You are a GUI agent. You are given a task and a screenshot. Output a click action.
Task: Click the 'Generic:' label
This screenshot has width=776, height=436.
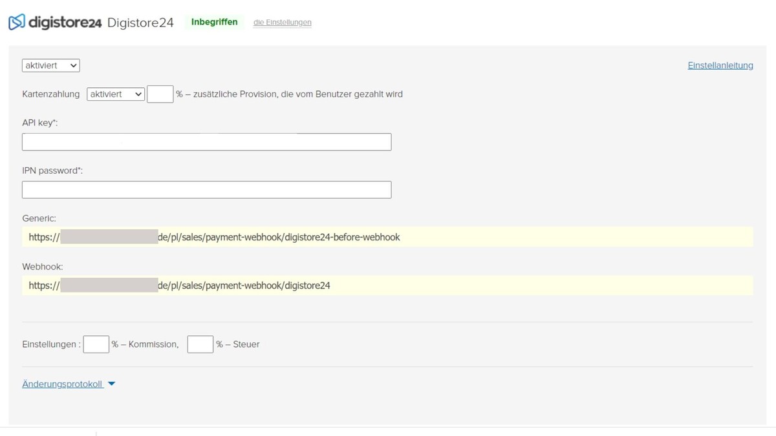(39, 218)
